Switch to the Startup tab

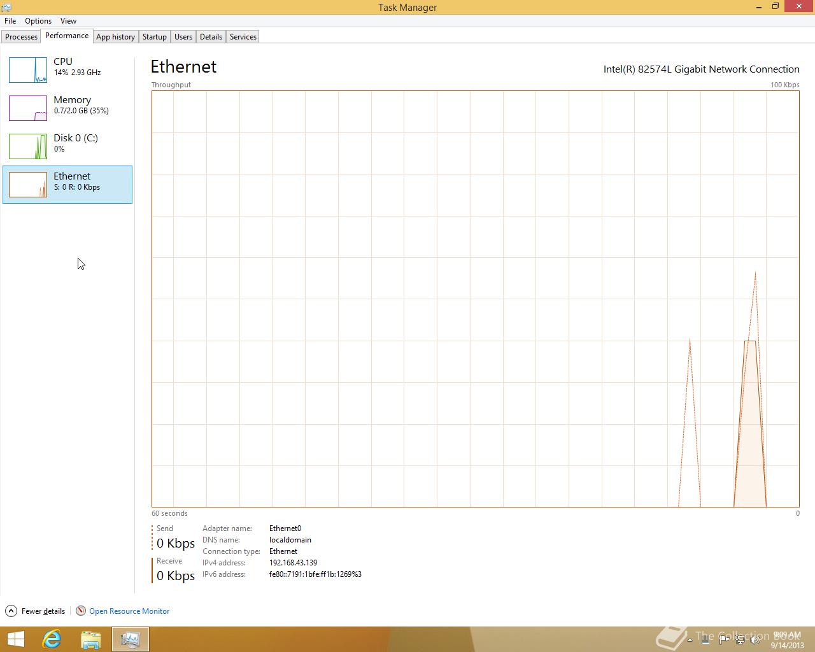(155, 37)
